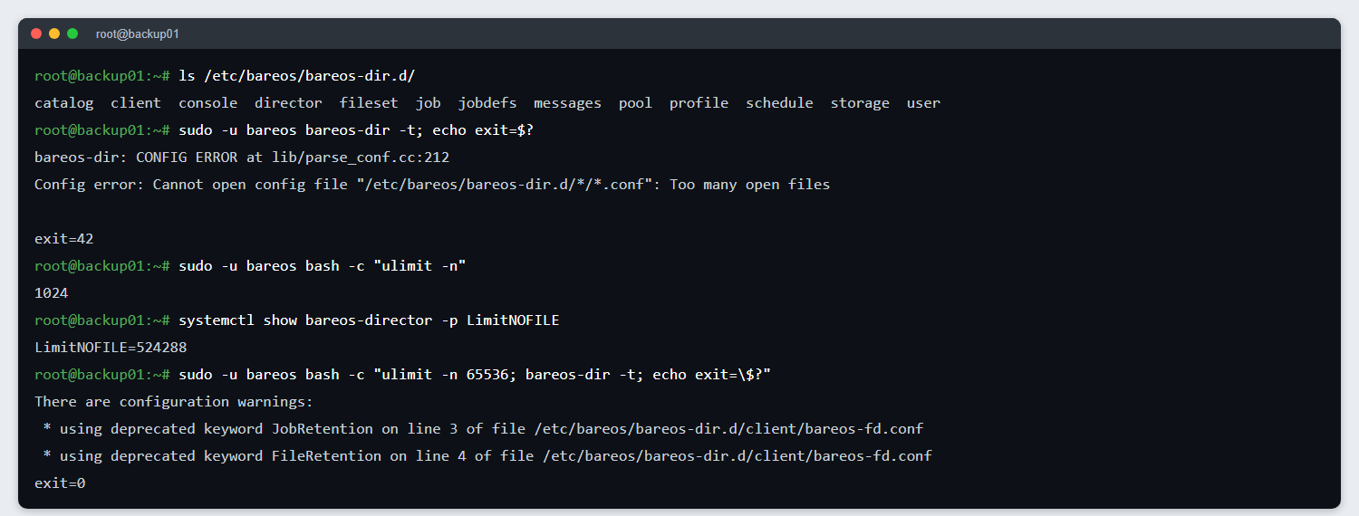
Task: Click the 'schedule' directory name
Action: pyautogui.click(x=779, y=103)
